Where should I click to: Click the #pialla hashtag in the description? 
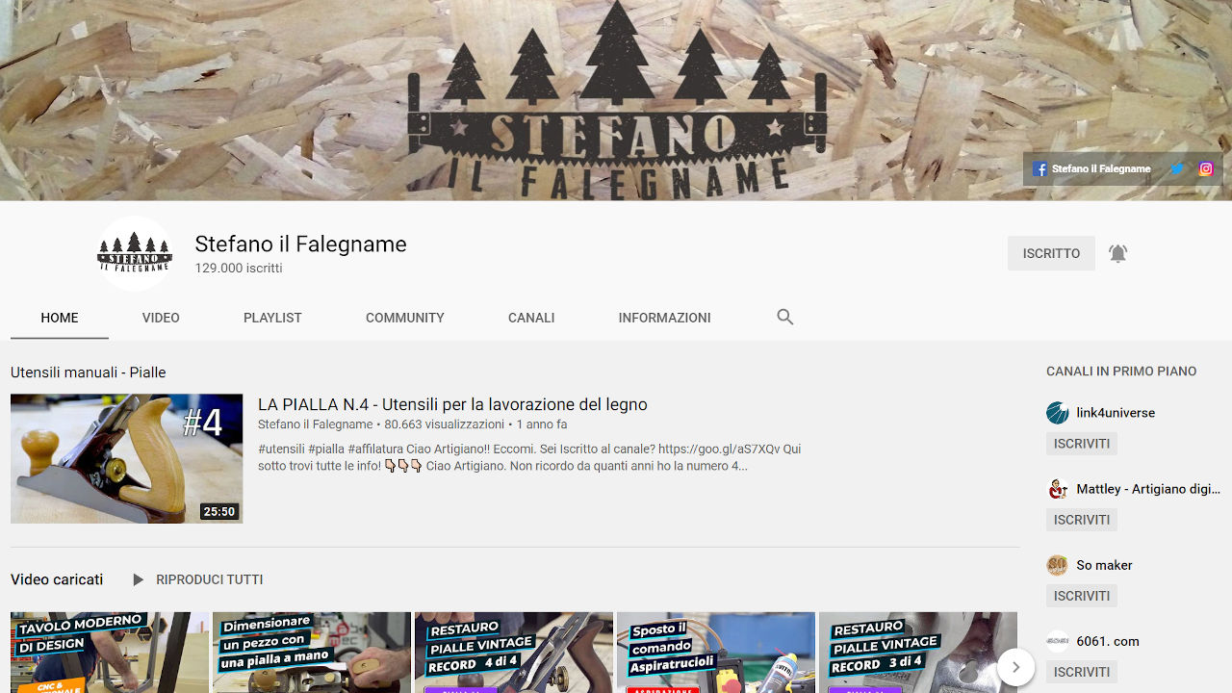click(x=326, y=449)
